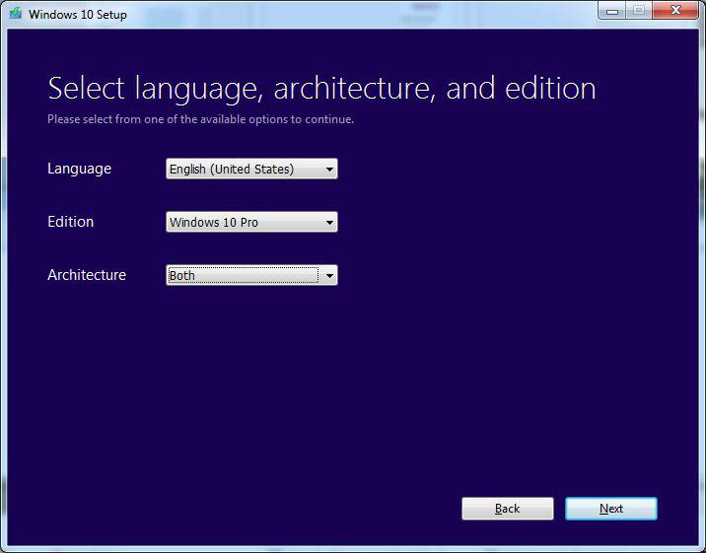Click the 'Please select from one of the available options' text

(x=200, y=119)
